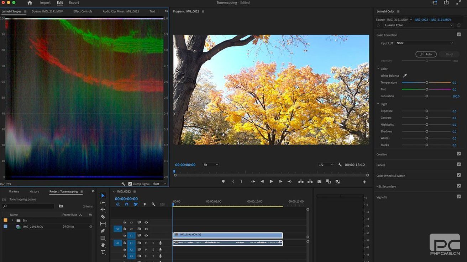
Task: Select the Type tool
Action: pos(103,252)
